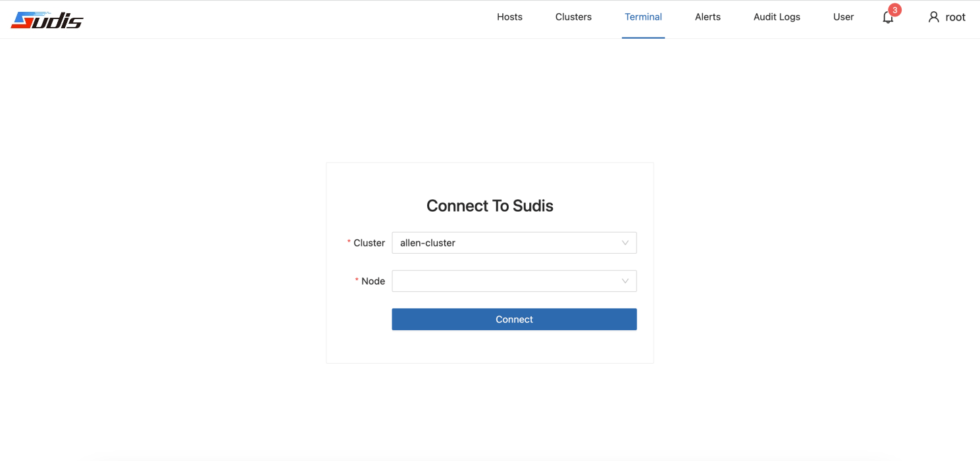Click the user avatar icon beside root

[x=933, y=17]
